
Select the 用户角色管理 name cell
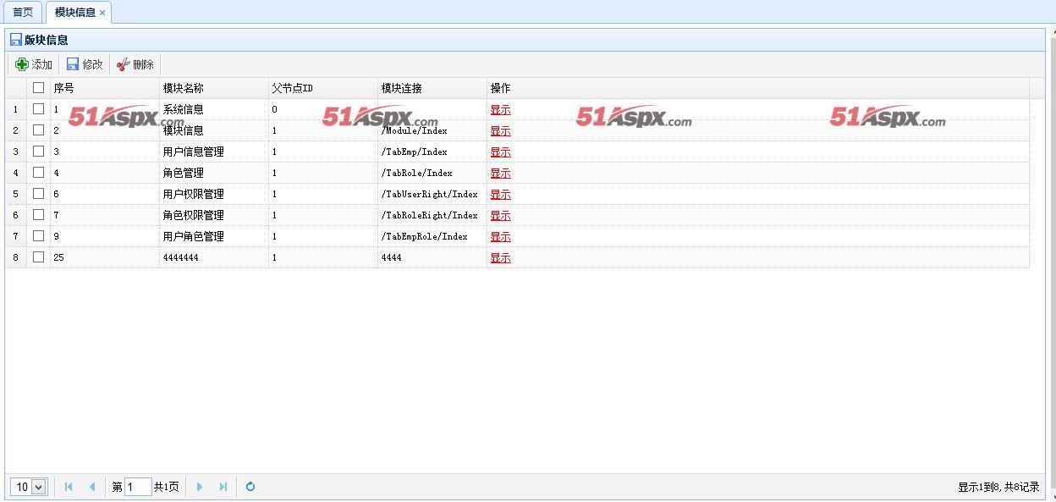[214, 236]
